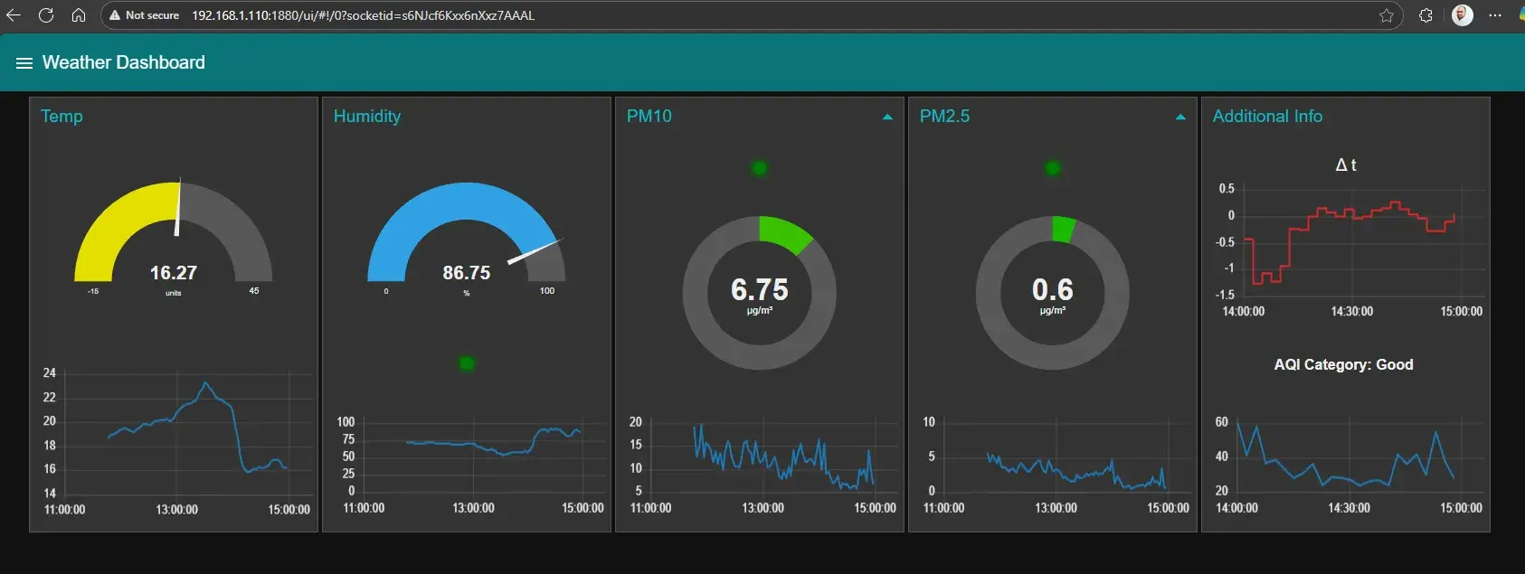1525x574 pixels.
Task: Click the AQI history line chart
Action: click(x=1345, y=455)
